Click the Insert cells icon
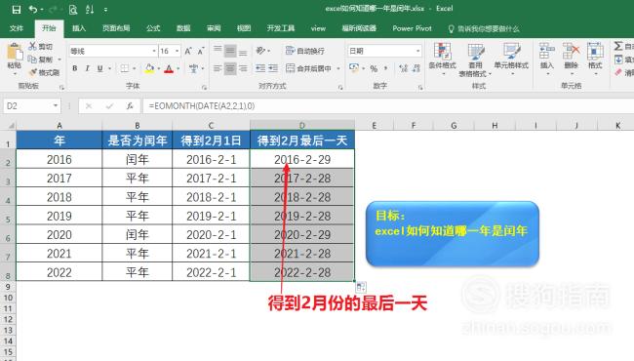The height and width of the screenshot is (361, 634). [546, 52]
